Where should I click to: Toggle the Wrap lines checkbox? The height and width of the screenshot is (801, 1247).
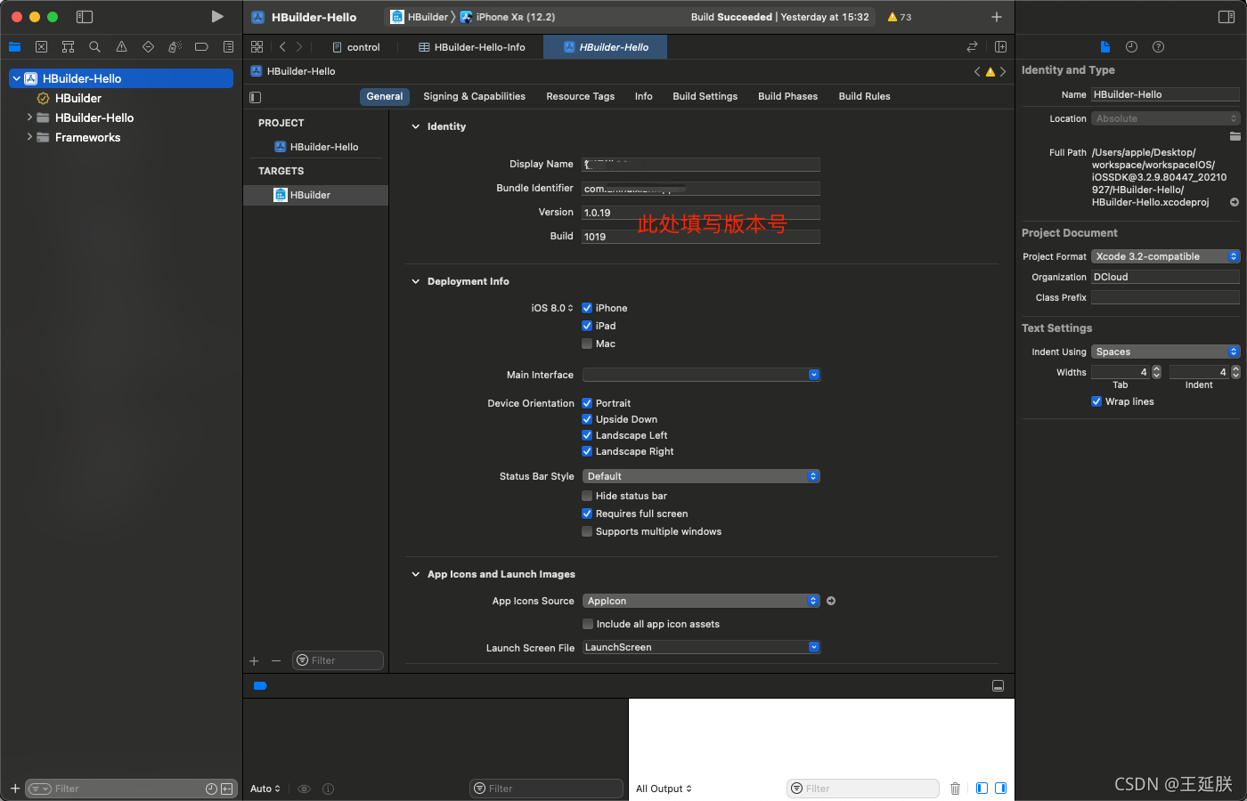pos(1096,401)
